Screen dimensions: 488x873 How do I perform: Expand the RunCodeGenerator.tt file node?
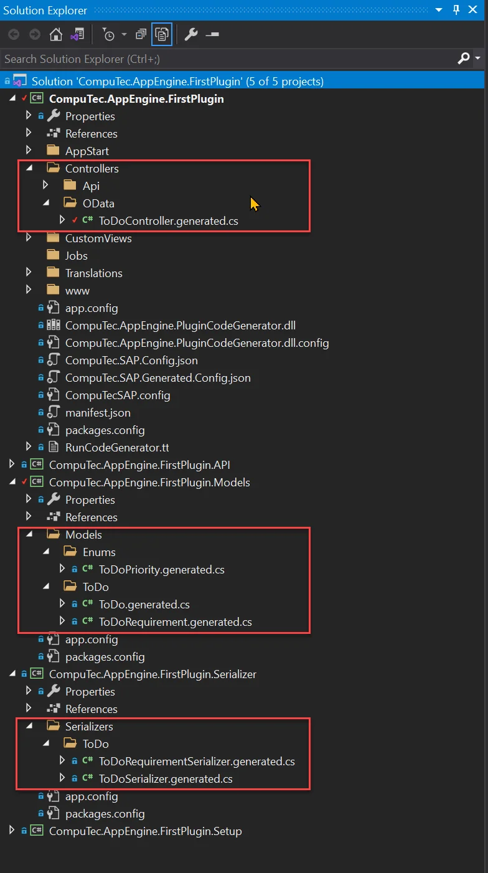point(29,448)
